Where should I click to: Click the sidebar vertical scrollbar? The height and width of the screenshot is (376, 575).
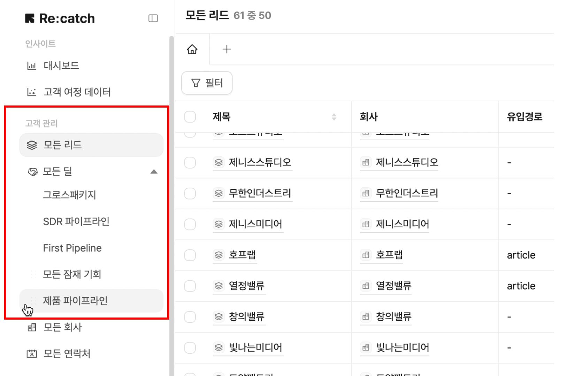(171, 174)
